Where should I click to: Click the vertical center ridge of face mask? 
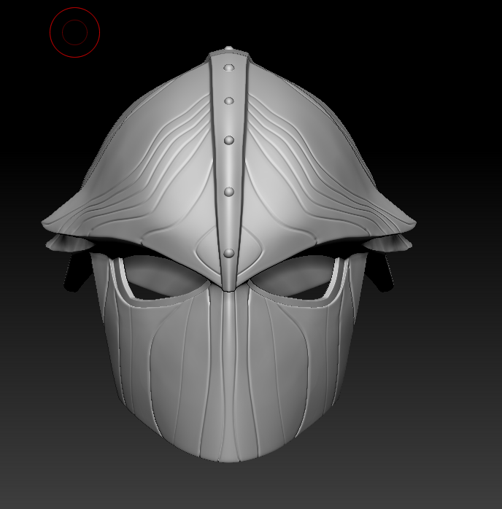pos(228,365)
